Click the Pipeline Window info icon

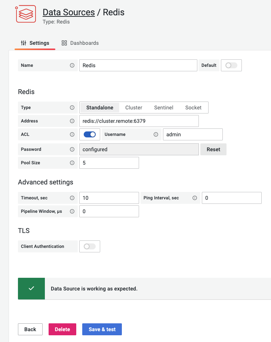click(72, 211)
